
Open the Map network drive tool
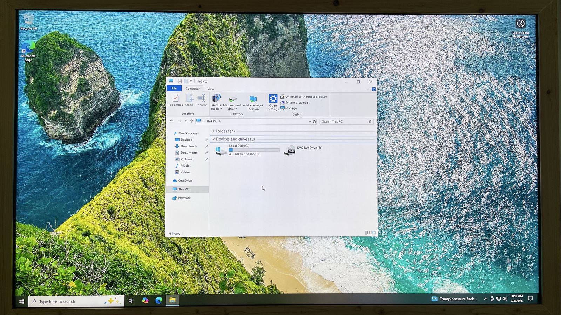[x=232, y=102]
